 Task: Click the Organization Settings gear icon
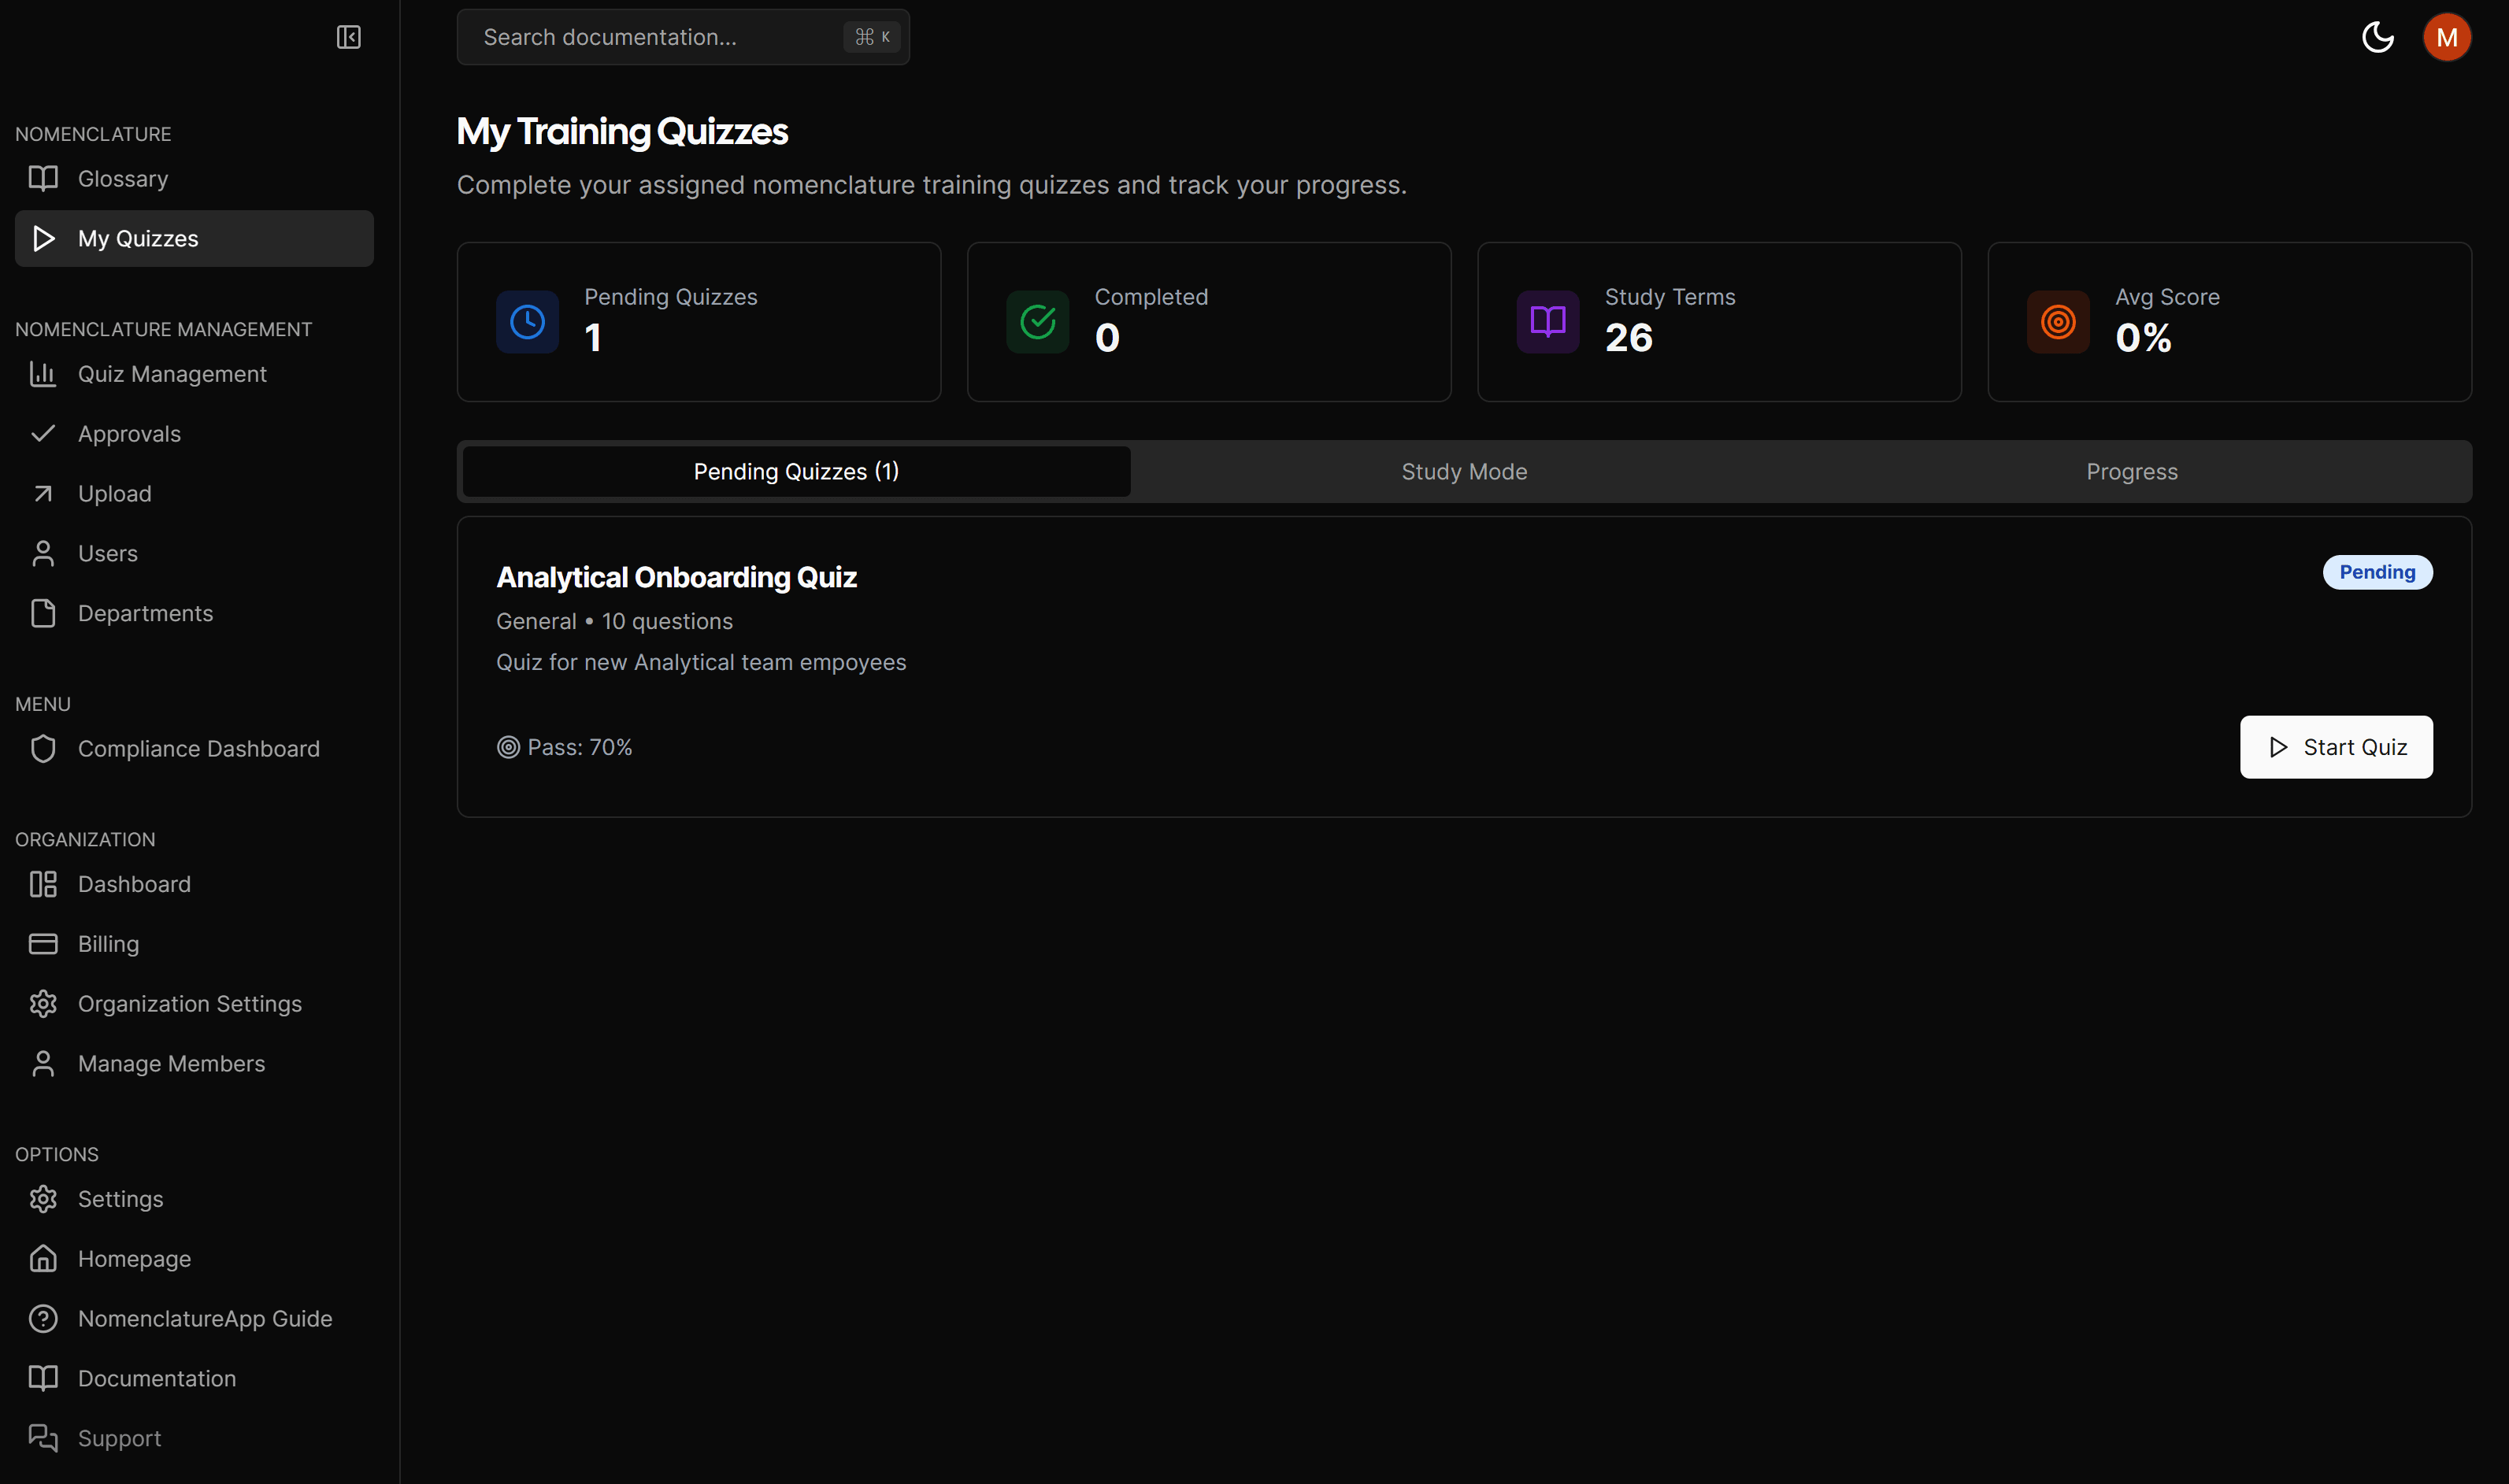pos(43,1004)
